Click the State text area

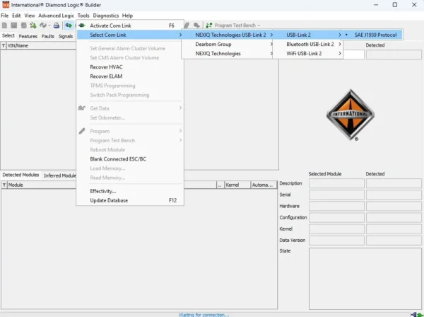[x=365, y=279]
